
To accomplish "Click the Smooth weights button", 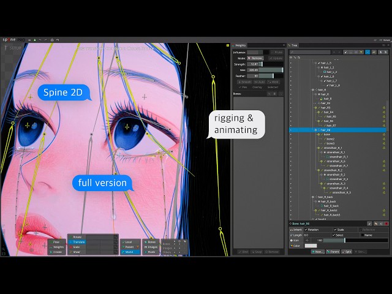I will click(244, 82).
